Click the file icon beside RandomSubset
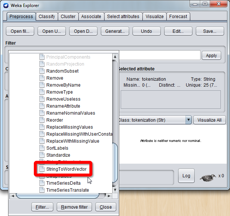Viewport: 230px width, 216px height. 42,71
